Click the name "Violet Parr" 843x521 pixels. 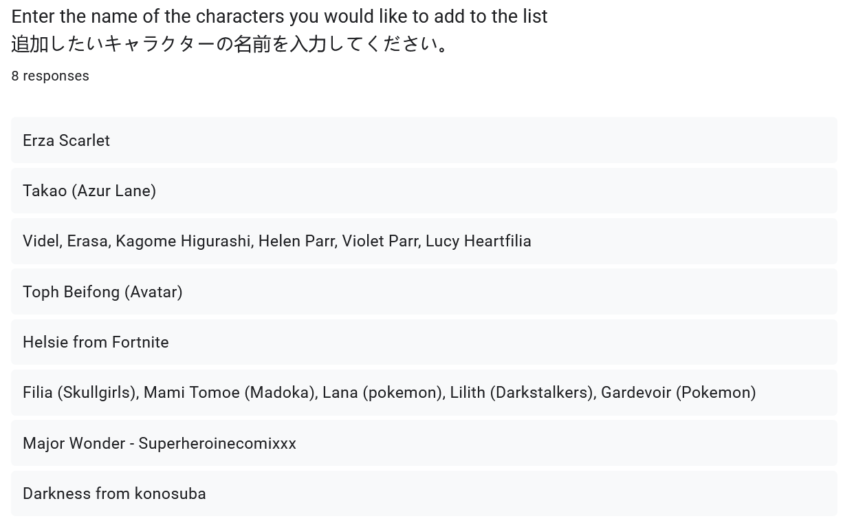click(x=380, y=241)
